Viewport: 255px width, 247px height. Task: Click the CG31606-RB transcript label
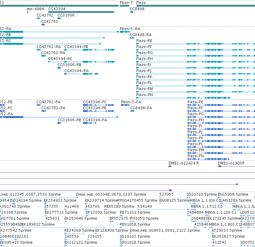pos(69,65)
